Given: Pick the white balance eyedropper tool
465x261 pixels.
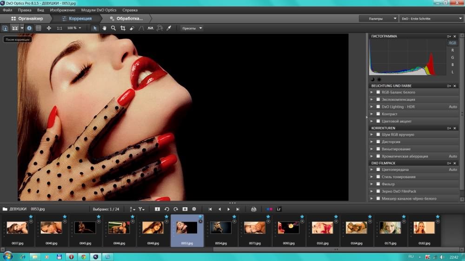Looking at the screenshot, I should pyautogui.click(x=169, y=28).
